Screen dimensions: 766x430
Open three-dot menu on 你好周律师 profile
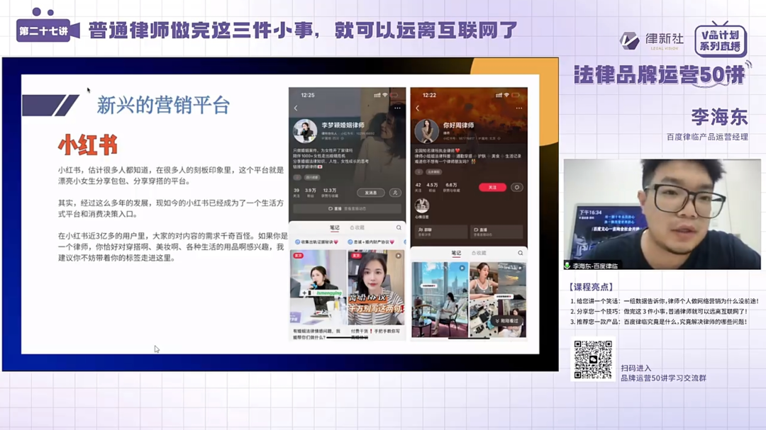point(518,108)
